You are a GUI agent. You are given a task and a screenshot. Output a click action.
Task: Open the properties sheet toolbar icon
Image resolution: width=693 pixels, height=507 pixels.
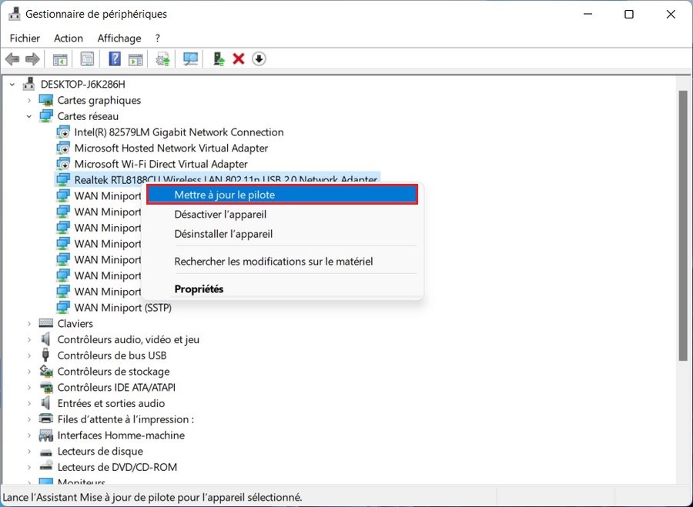pyautogui.click(x=87, y=59)
